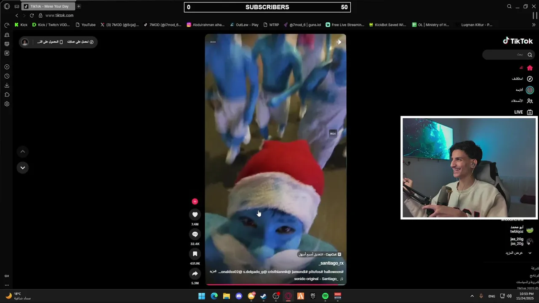
Task: Open the browser search magnifier icon
Action: tap(509, 6)
